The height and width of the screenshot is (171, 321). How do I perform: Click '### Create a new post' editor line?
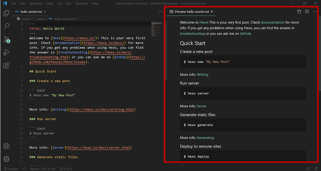[x=50, y=81]
